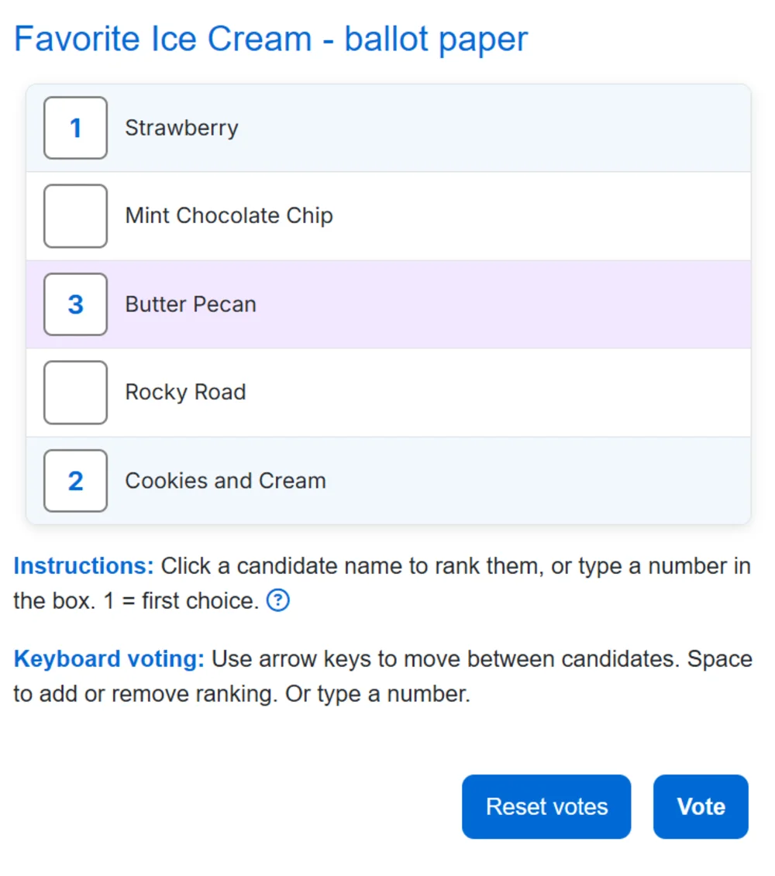Click the empty rank box beside Mint Chocolate Chip
The height and width of the screenshot is (876, 775).
pyautogui.click(x=75, y=215)
